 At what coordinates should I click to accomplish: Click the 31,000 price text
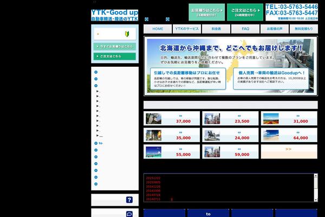[x=301, y=122]
